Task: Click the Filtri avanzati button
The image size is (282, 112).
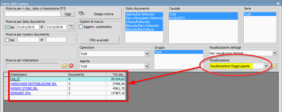Action: [99, 40]
